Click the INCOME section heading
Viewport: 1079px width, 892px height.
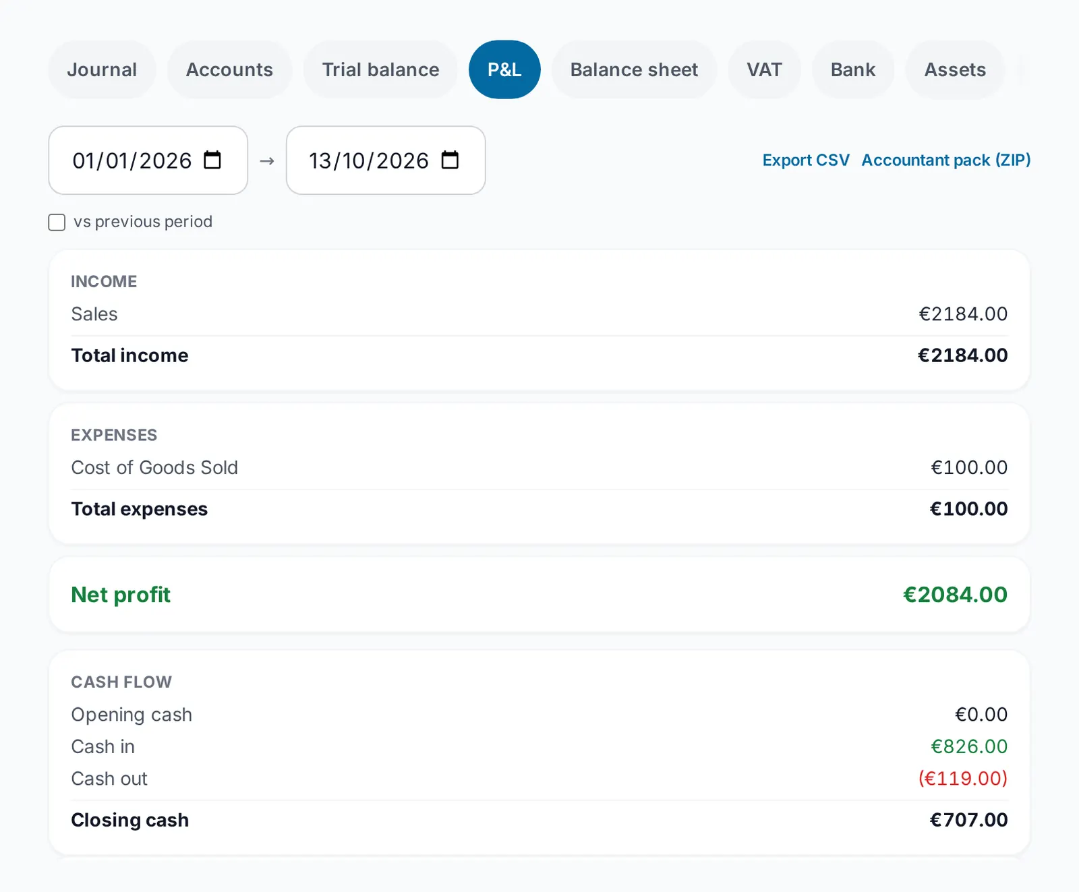click(104, 282)
